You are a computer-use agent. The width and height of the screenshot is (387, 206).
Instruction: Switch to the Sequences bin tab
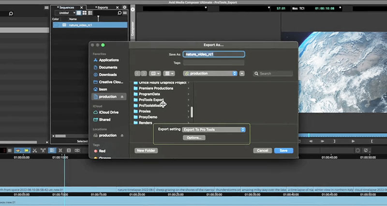67,8
